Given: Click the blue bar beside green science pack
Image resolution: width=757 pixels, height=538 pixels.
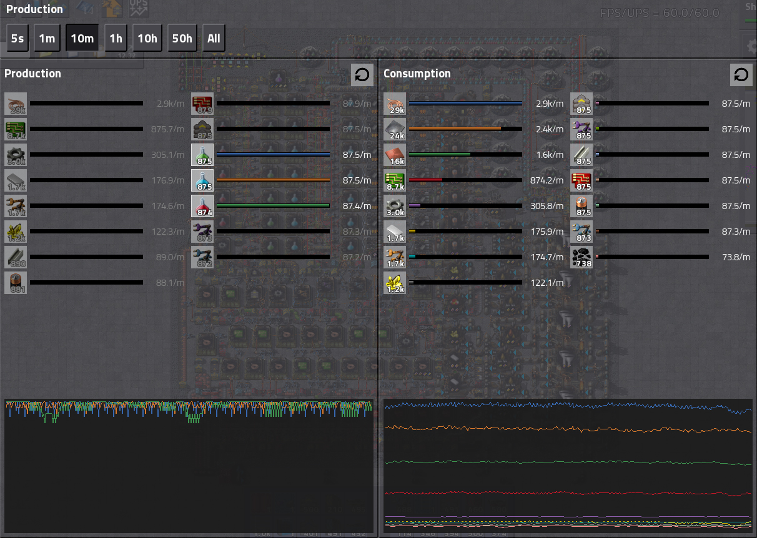Looking at the screenshot, I should click(273, 155).
